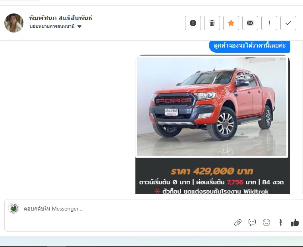Click มอบหมายการสนทนานี้ assignment label

(x=52, y=27)
